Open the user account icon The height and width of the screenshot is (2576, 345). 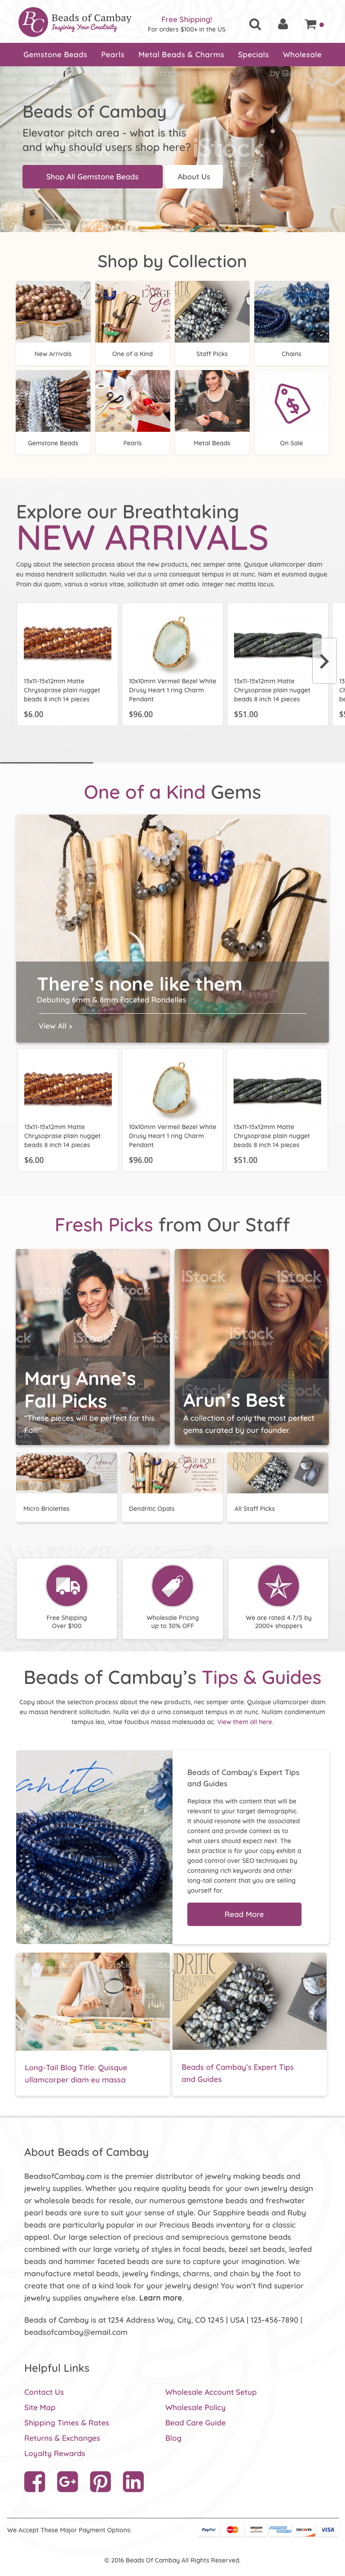click(x=282, y=24)
